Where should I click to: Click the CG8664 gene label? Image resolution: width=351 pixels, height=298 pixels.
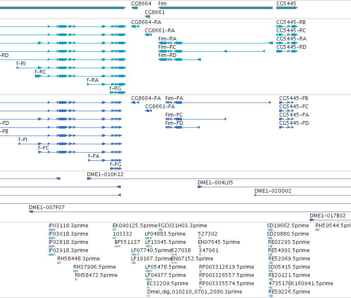click(141, 4)
